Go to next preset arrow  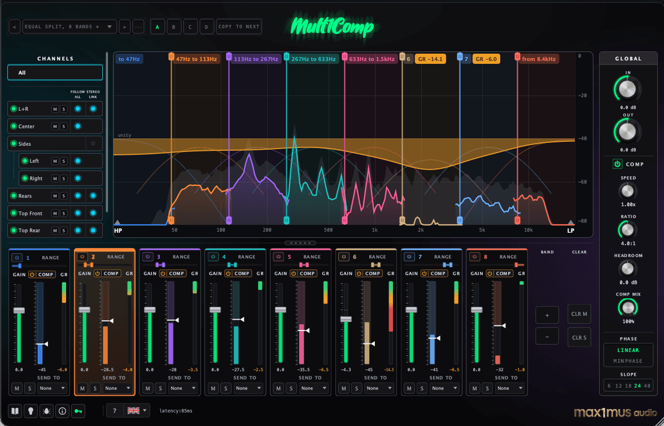click(x=124, y=27)
